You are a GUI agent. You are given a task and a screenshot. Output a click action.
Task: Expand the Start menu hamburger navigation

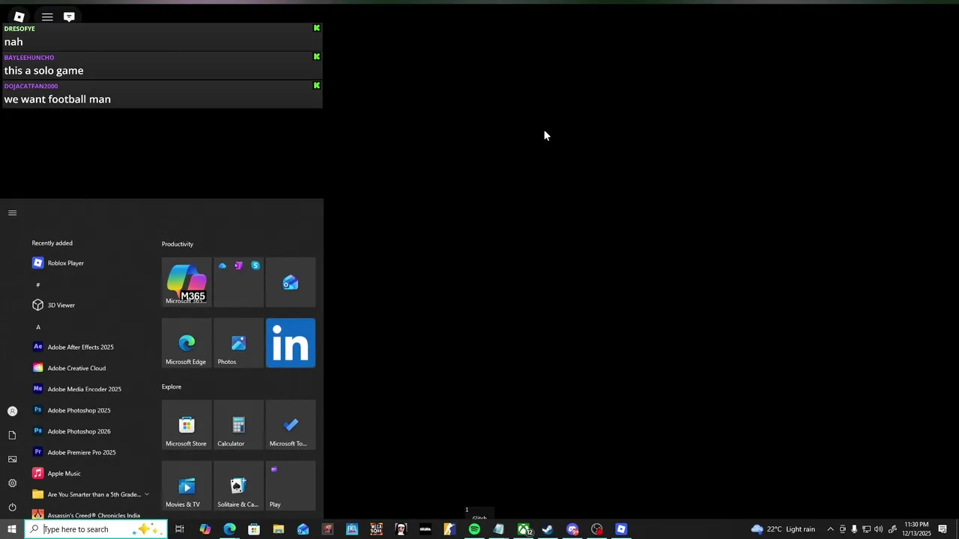coord(12,213)
